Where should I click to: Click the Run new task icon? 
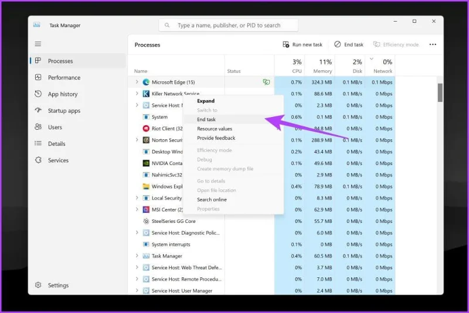pos(286,44)
